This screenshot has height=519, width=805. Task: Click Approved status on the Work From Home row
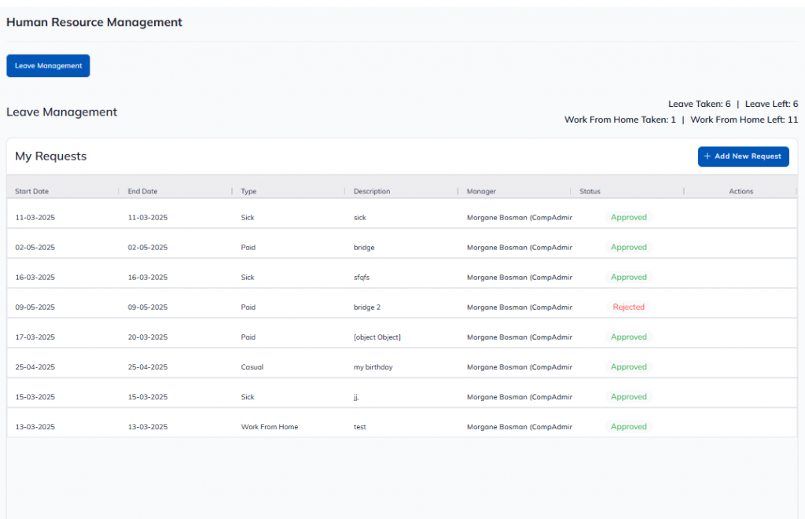(x=628, y=427)
